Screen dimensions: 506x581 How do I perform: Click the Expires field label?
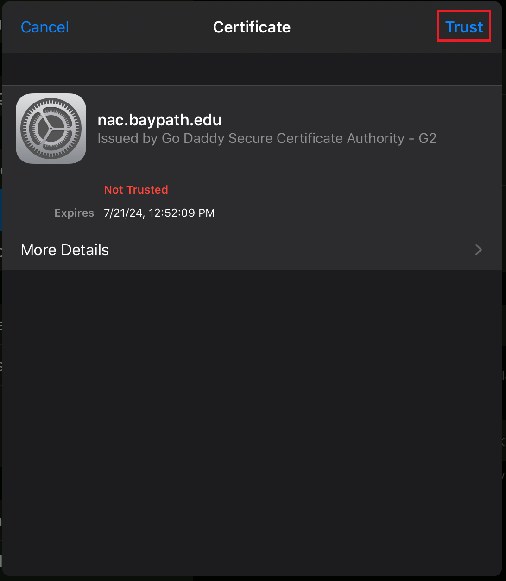[x=74, y=213]
